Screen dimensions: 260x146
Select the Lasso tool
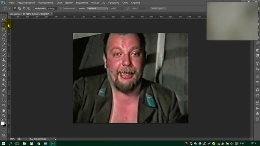4,30
